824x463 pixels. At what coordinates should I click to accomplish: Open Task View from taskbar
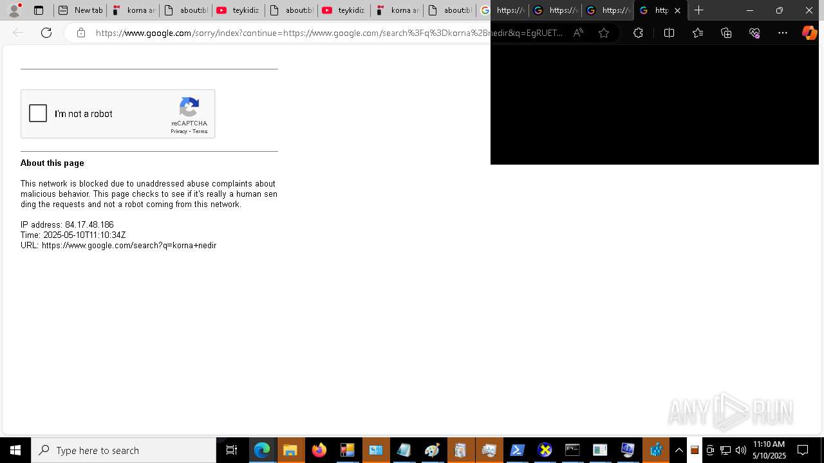coord(232,450)
